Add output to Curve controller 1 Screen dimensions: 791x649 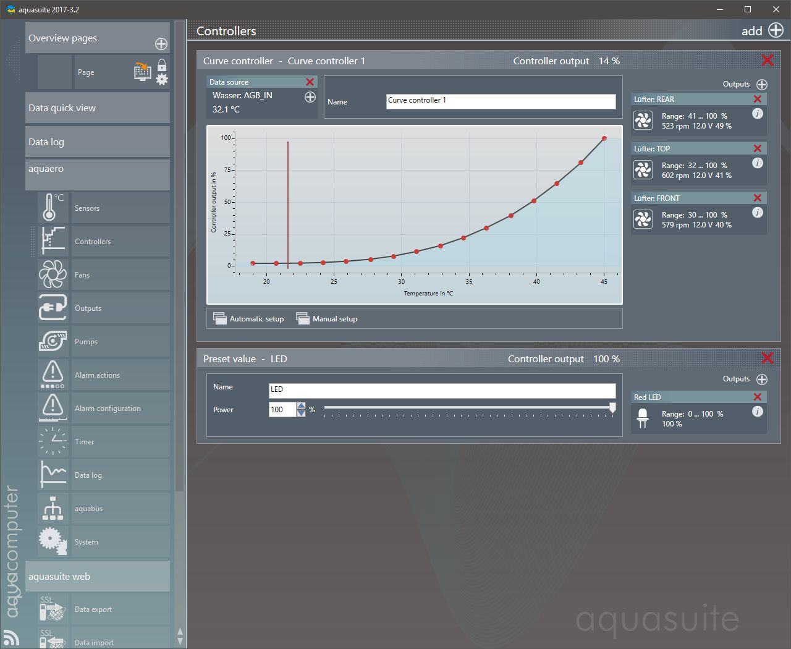coord(762,84)
